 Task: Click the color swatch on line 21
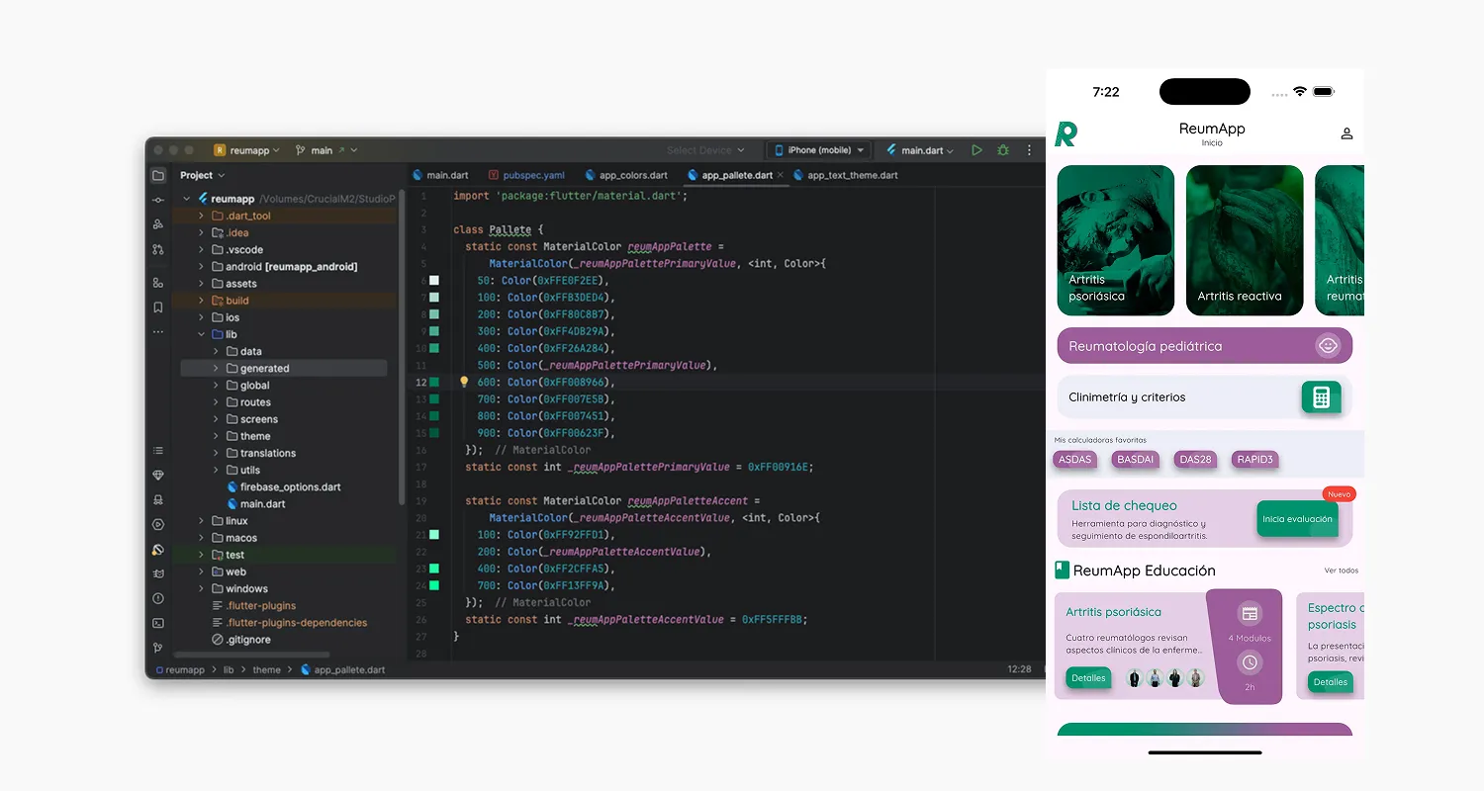pos(433,535)
